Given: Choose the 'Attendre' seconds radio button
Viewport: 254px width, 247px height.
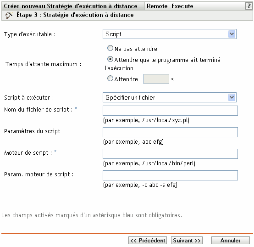Looking at the screenshot, I should tap(110, 79).
